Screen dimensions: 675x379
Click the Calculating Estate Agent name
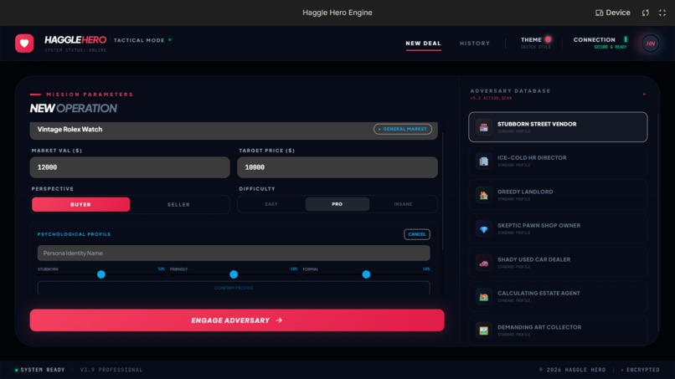pyautogui.click(x=538, y=294)
